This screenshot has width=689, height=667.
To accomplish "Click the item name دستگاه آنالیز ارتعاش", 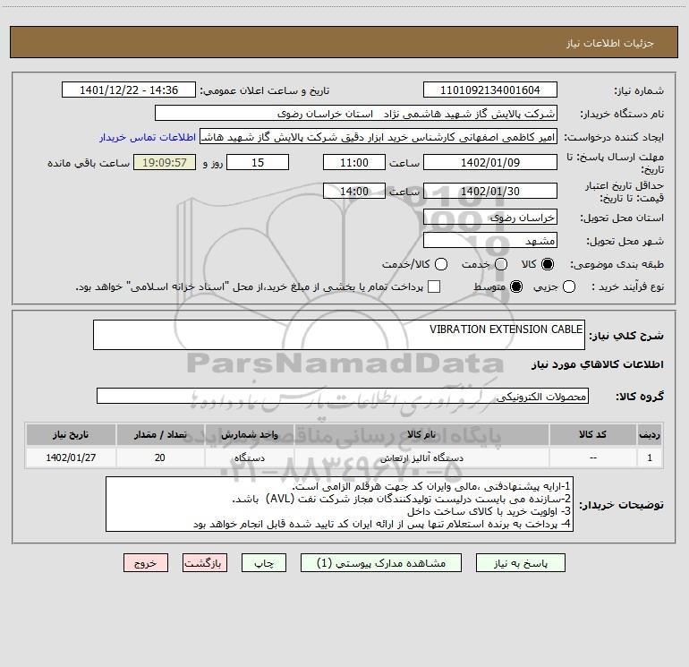I will click(x=421, y=458).
